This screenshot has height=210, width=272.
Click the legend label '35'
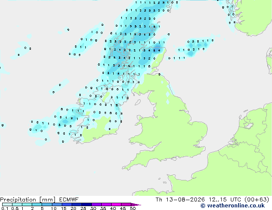103,208
